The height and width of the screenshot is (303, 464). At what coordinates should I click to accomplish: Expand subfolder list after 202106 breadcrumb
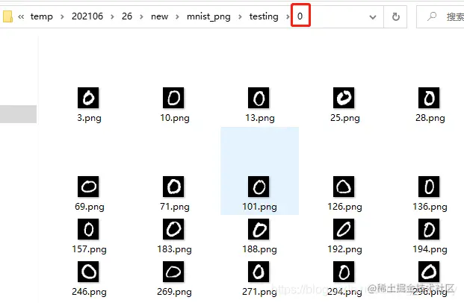[112, 17]
